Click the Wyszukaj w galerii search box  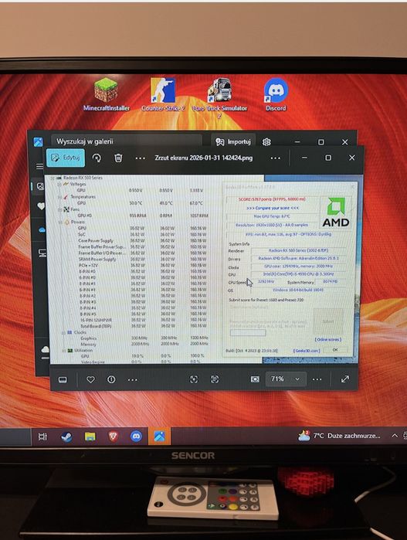(127, 141)
